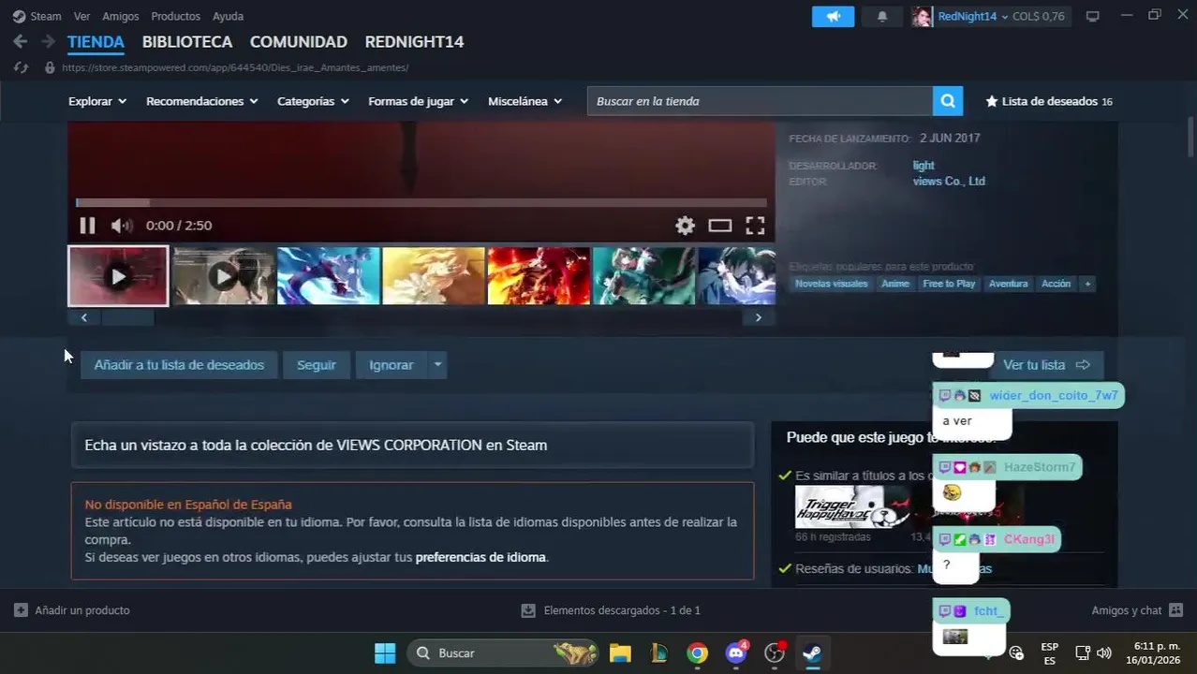The width and height of the screenshot is (1197, 674).
Task: Click the Novelas visuales tag
Action: pyautogui.click(x=832, y=284)
